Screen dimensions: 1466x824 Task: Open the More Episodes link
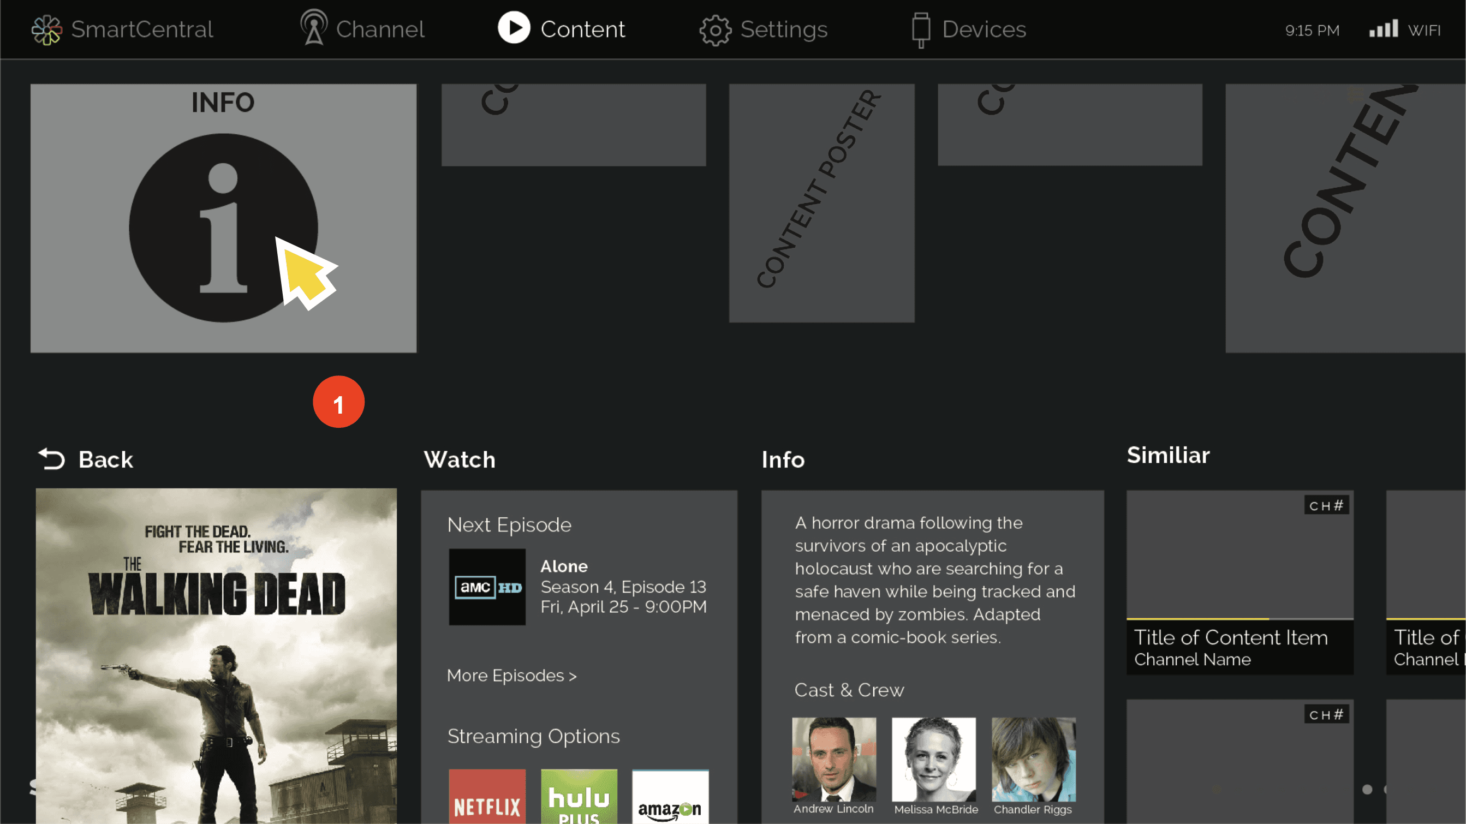pos(512,676)
